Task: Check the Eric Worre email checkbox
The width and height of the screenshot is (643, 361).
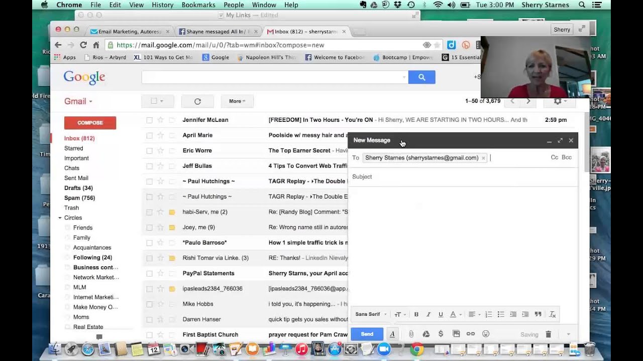Action: 149,151
